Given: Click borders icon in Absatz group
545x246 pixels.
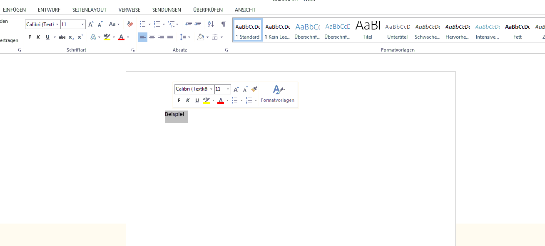Looking at the screenshot, I should tap(215, 37).
